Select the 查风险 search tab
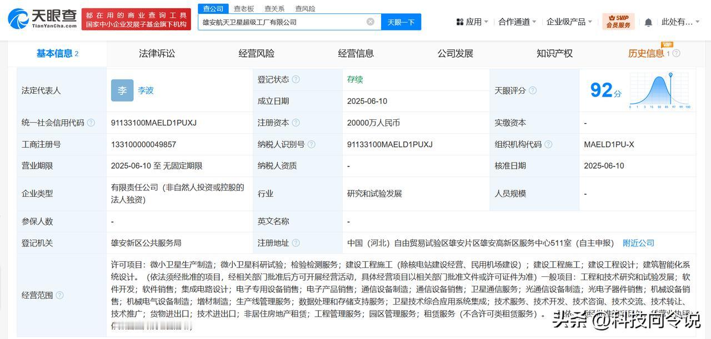 point(305,8)
